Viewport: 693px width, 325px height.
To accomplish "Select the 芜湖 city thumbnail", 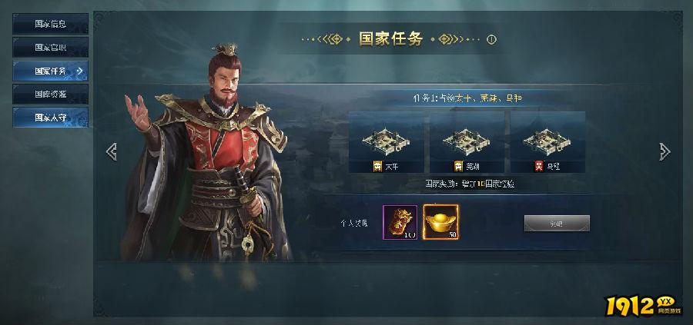I will (x=467, y=142).
